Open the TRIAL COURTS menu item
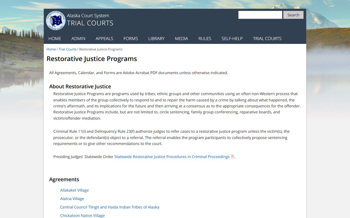Image resolution: width=350 pixels, height=218 pixels. click(x=267, y=38)
